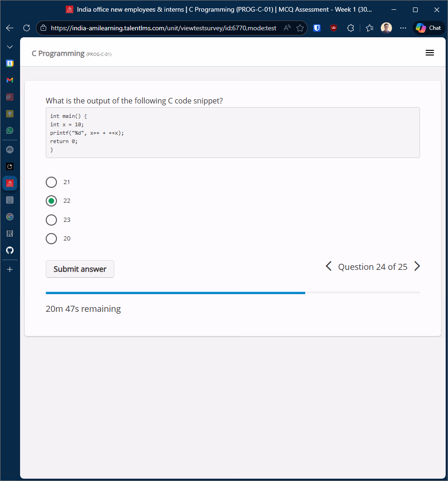Select answer option 21
The image size is (448, 481).
(51, 182)
